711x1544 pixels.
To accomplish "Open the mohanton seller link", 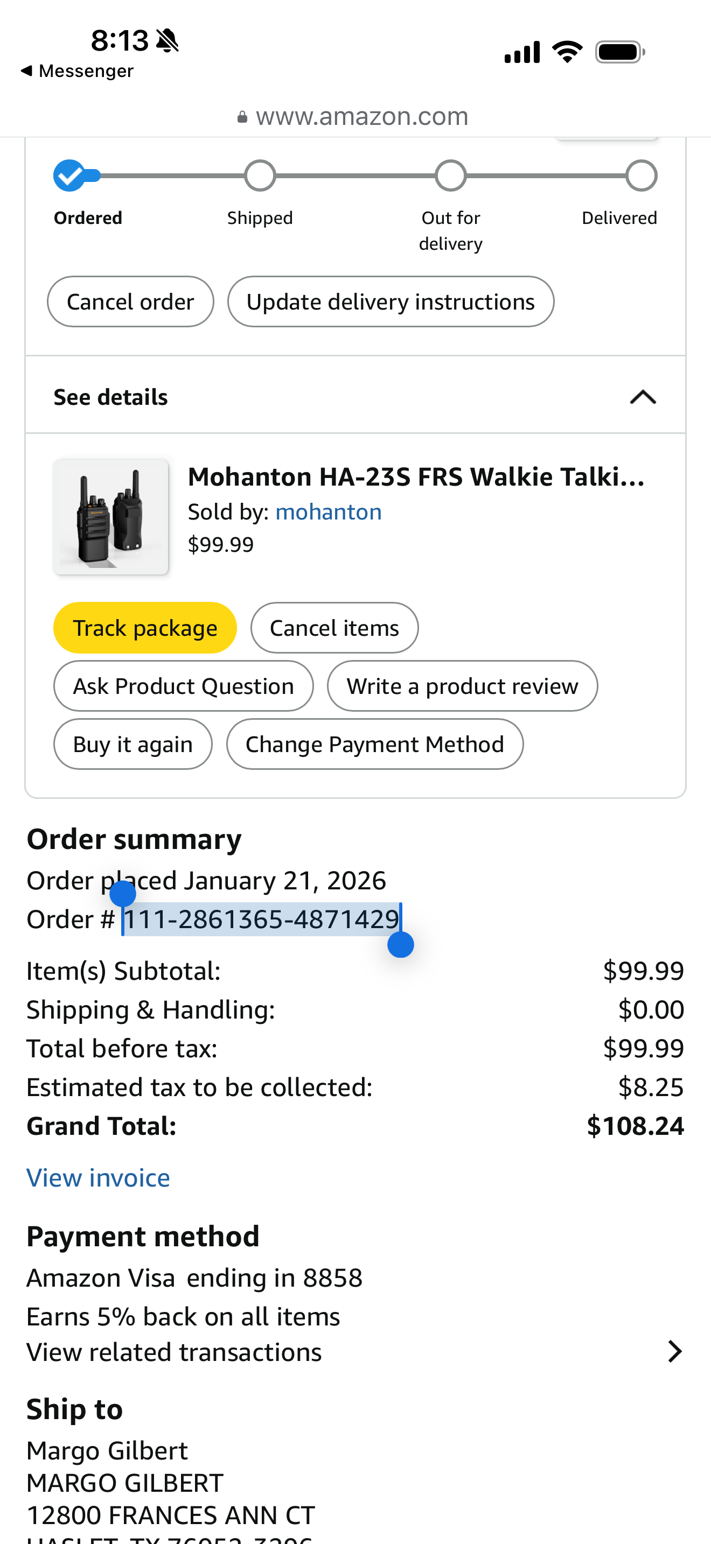I will pyautogui.click(x=328, y=512).
